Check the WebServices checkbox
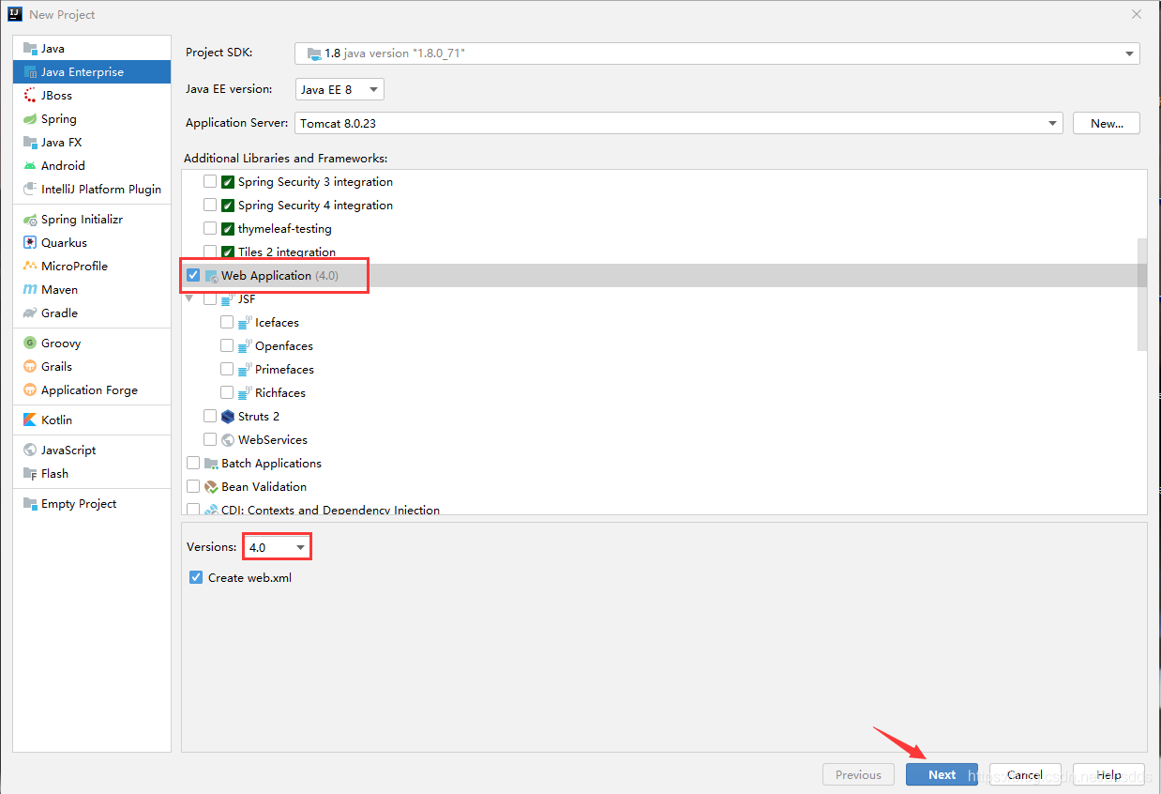This screenshot has height=794, width=1161. coord(210,439)
